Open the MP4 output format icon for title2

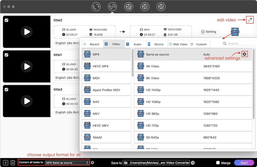pos(235,32)
